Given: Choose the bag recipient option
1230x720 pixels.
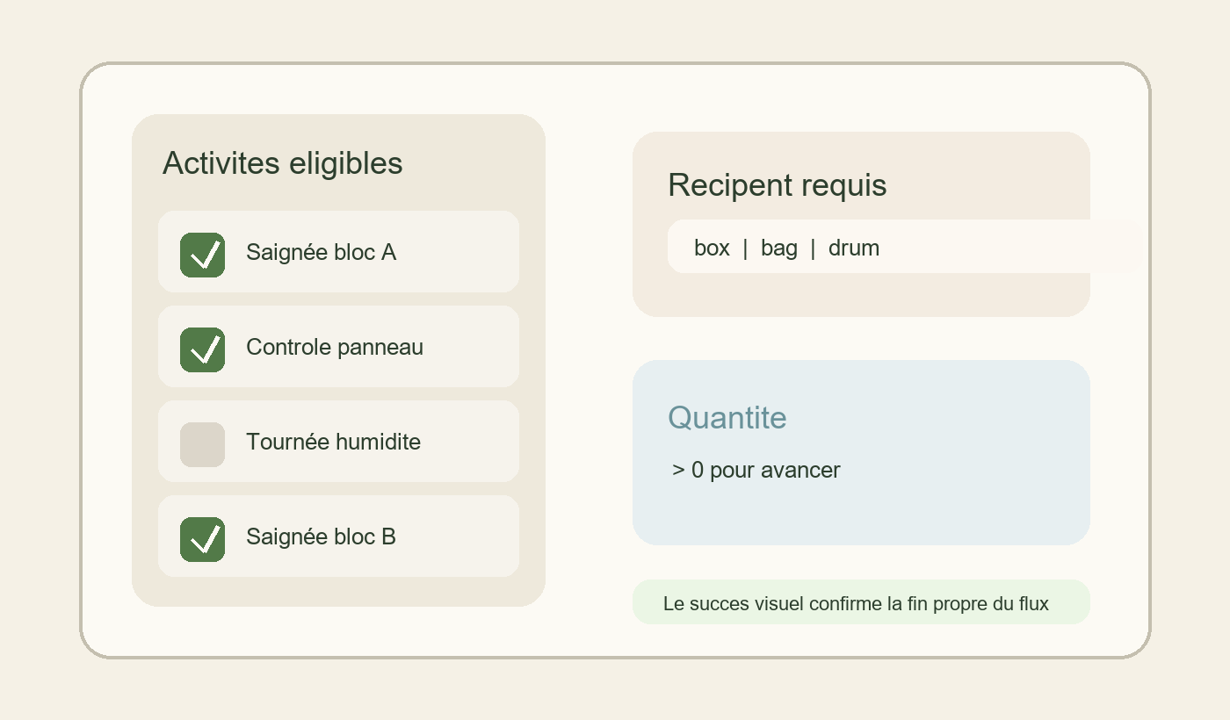Looking at the screenshot, I should tap(778, 248).
